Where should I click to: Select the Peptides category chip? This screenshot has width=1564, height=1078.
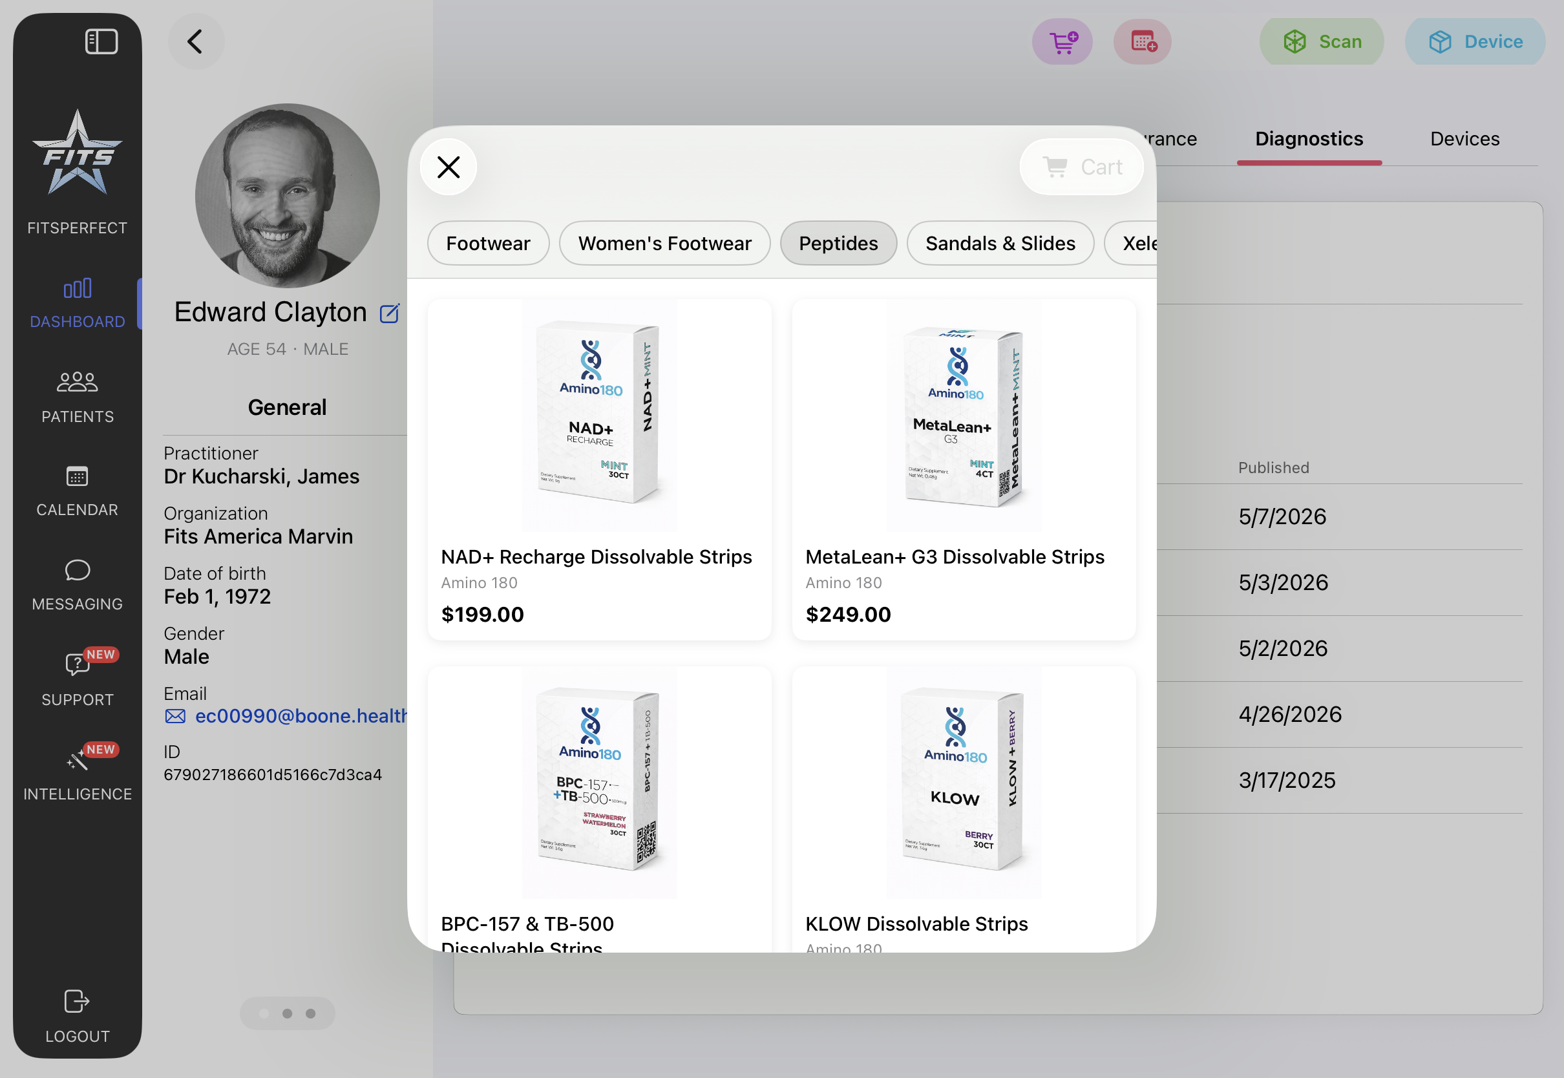838,243
